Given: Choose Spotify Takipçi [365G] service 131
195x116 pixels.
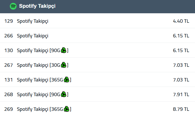Looking at the screenshot, I should tap(98, 80).
